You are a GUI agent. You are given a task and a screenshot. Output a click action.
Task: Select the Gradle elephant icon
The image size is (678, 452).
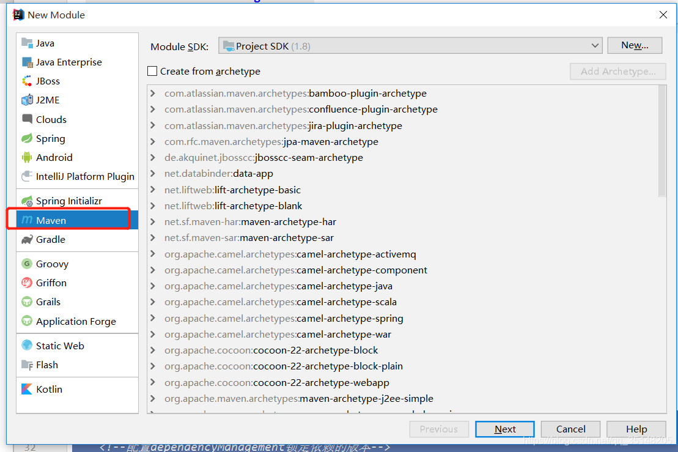(x=27, y=239)
